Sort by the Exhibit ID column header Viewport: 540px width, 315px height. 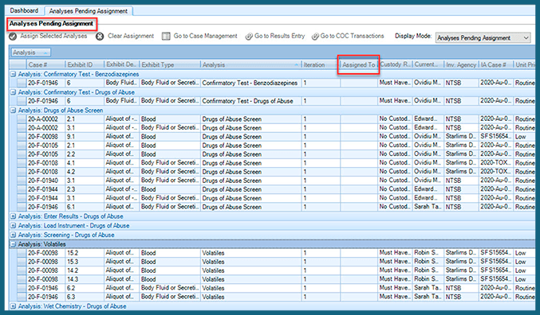tap(85, 64)
